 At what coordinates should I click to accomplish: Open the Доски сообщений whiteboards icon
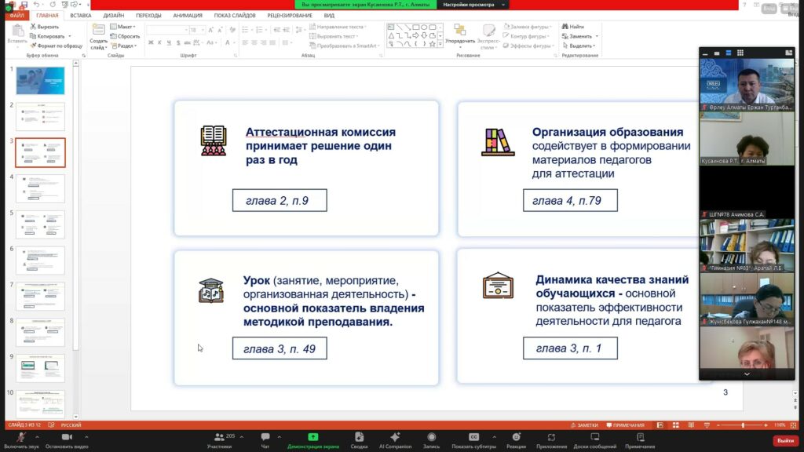point(594,437)
